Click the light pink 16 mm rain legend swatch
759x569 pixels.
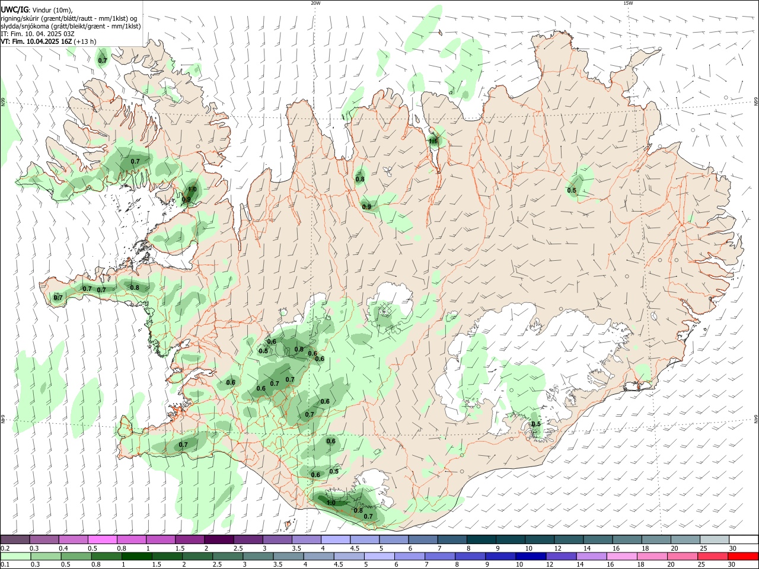[x=622, y=555]
